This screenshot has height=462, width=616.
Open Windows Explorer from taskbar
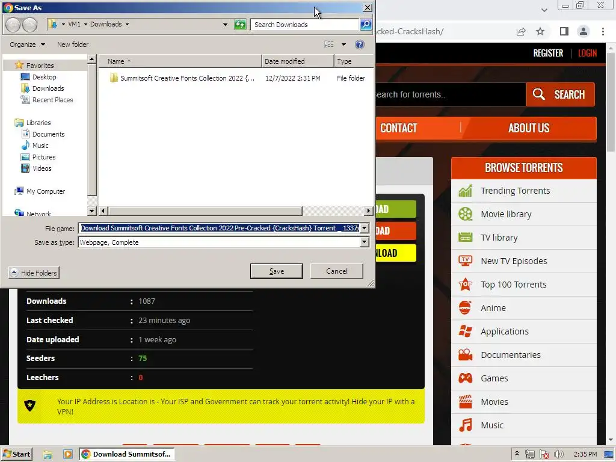click(x=48, y=454)
